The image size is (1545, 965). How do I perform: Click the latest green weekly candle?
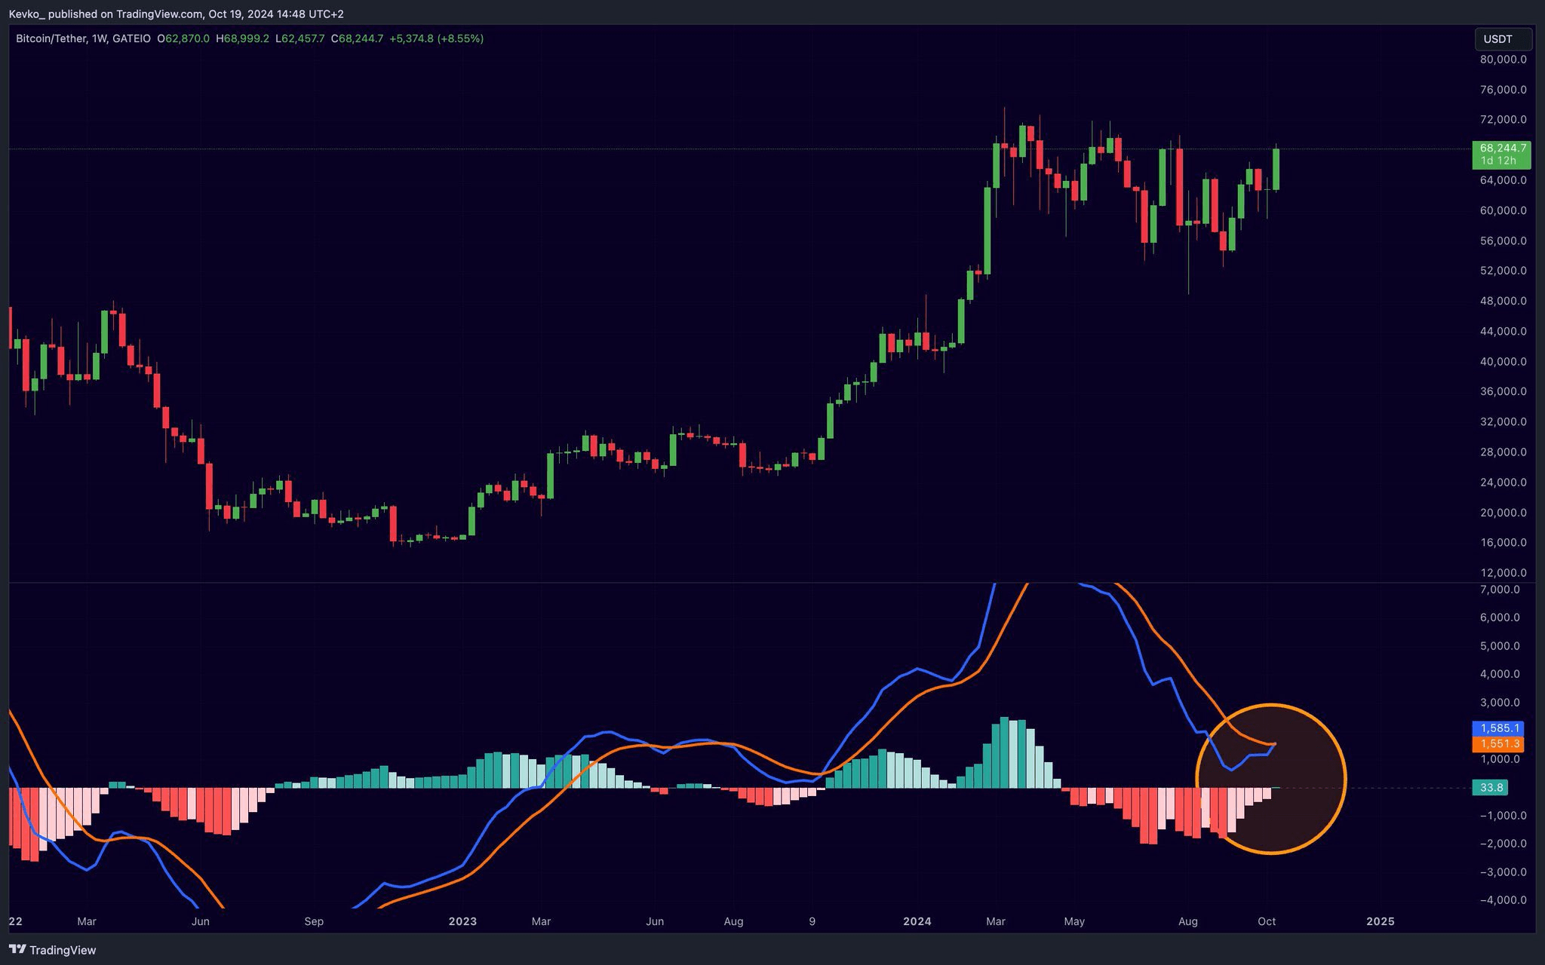(1276, 169)
